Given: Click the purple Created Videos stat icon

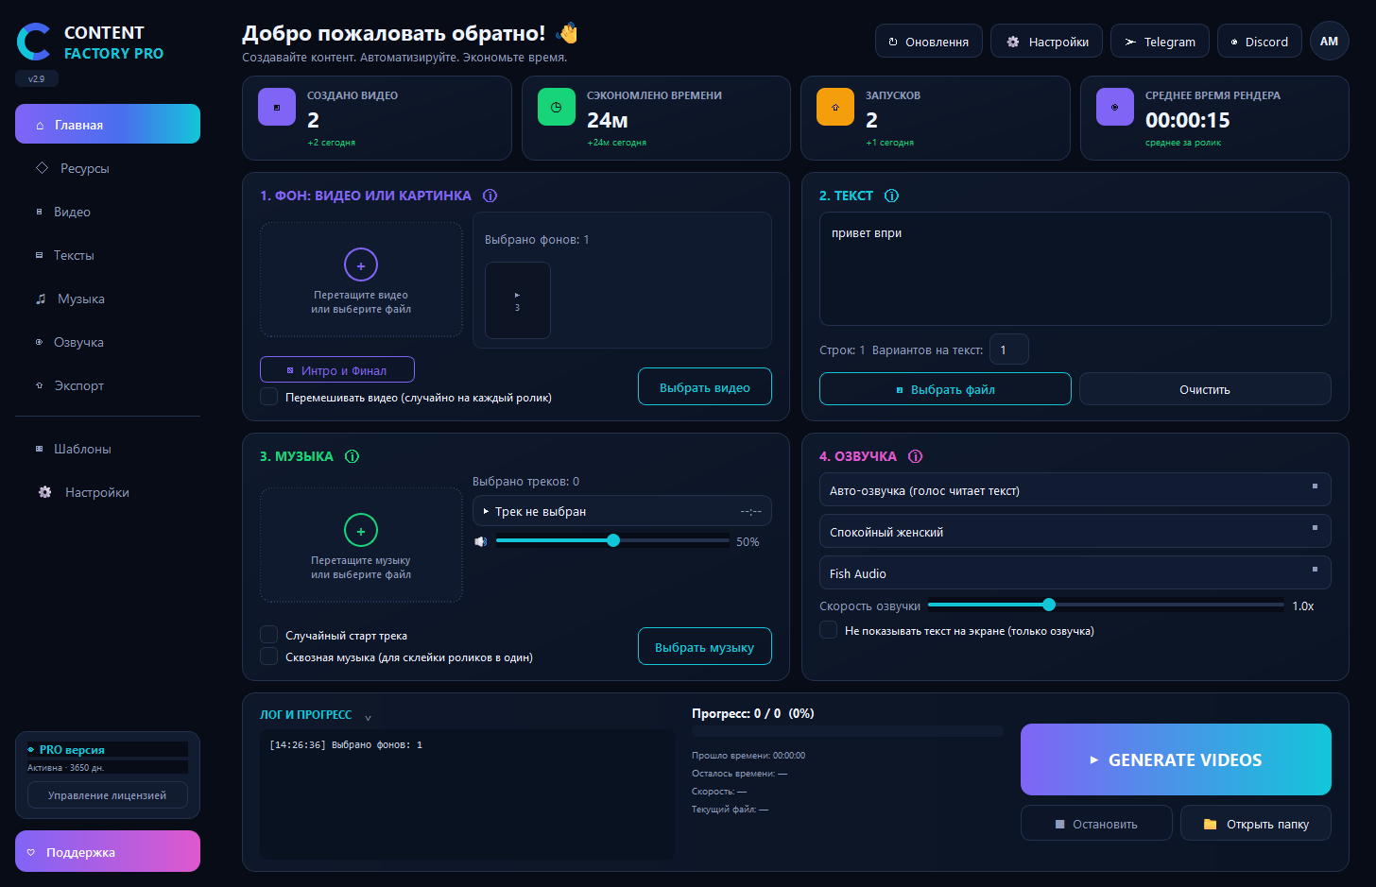Looking at the screenshot, I should tap(277, 107).
